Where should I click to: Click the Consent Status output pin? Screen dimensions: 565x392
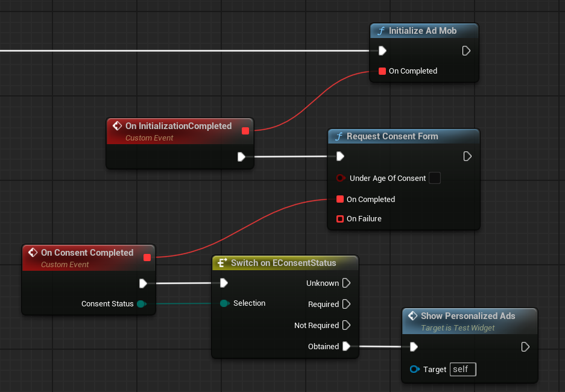141,304
